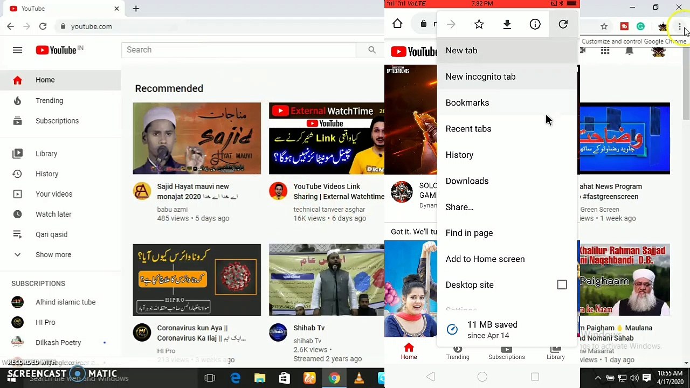Tap Trending tab in mobile YouTube

click(x=458, y=352)
